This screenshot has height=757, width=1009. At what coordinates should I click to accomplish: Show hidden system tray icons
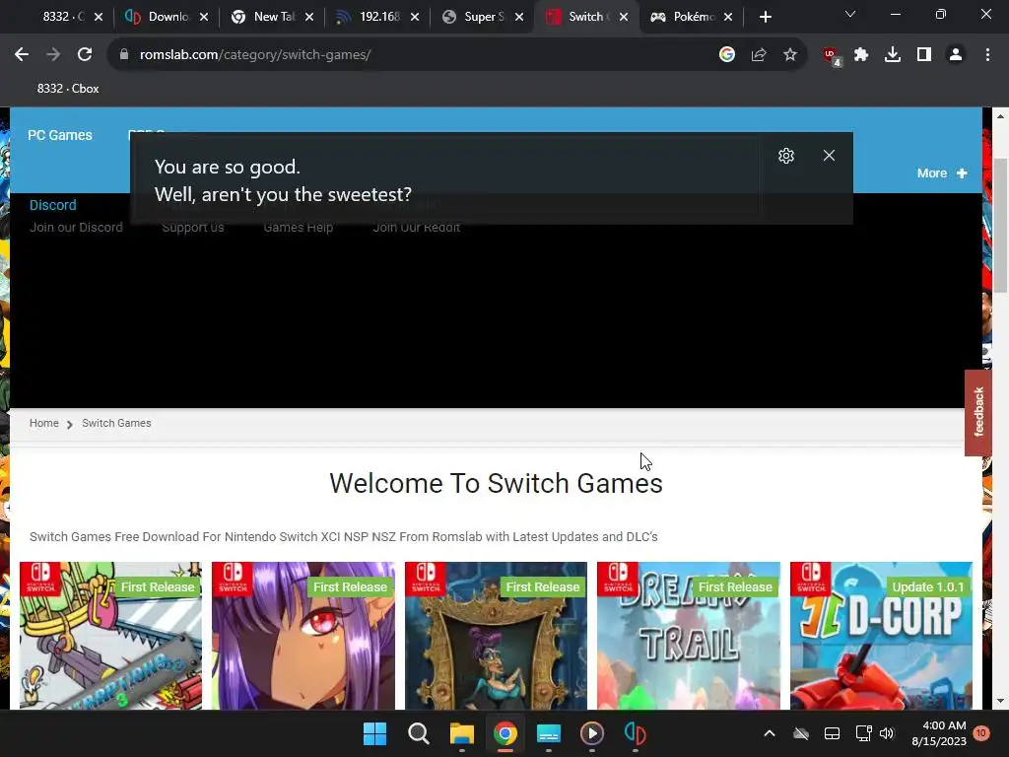[x=769, y=733]
